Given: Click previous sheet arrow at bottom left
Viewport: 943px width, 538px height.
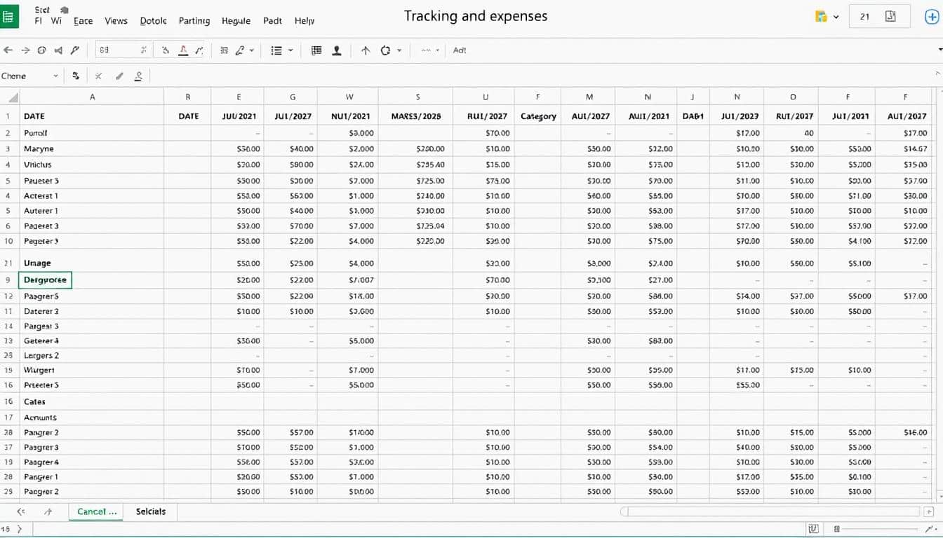Looking at the screenshot, I should coord(21,511).
